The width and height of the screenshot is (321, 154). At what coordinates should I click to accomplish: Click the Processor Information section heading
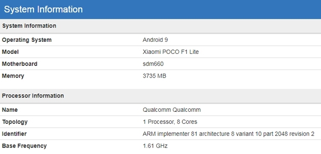click(33, 96)
